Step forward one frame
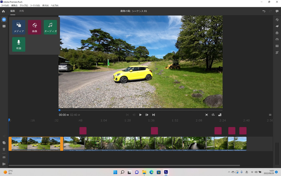Image resolution: width=281 pixels, height=176 pixels. 147,115
